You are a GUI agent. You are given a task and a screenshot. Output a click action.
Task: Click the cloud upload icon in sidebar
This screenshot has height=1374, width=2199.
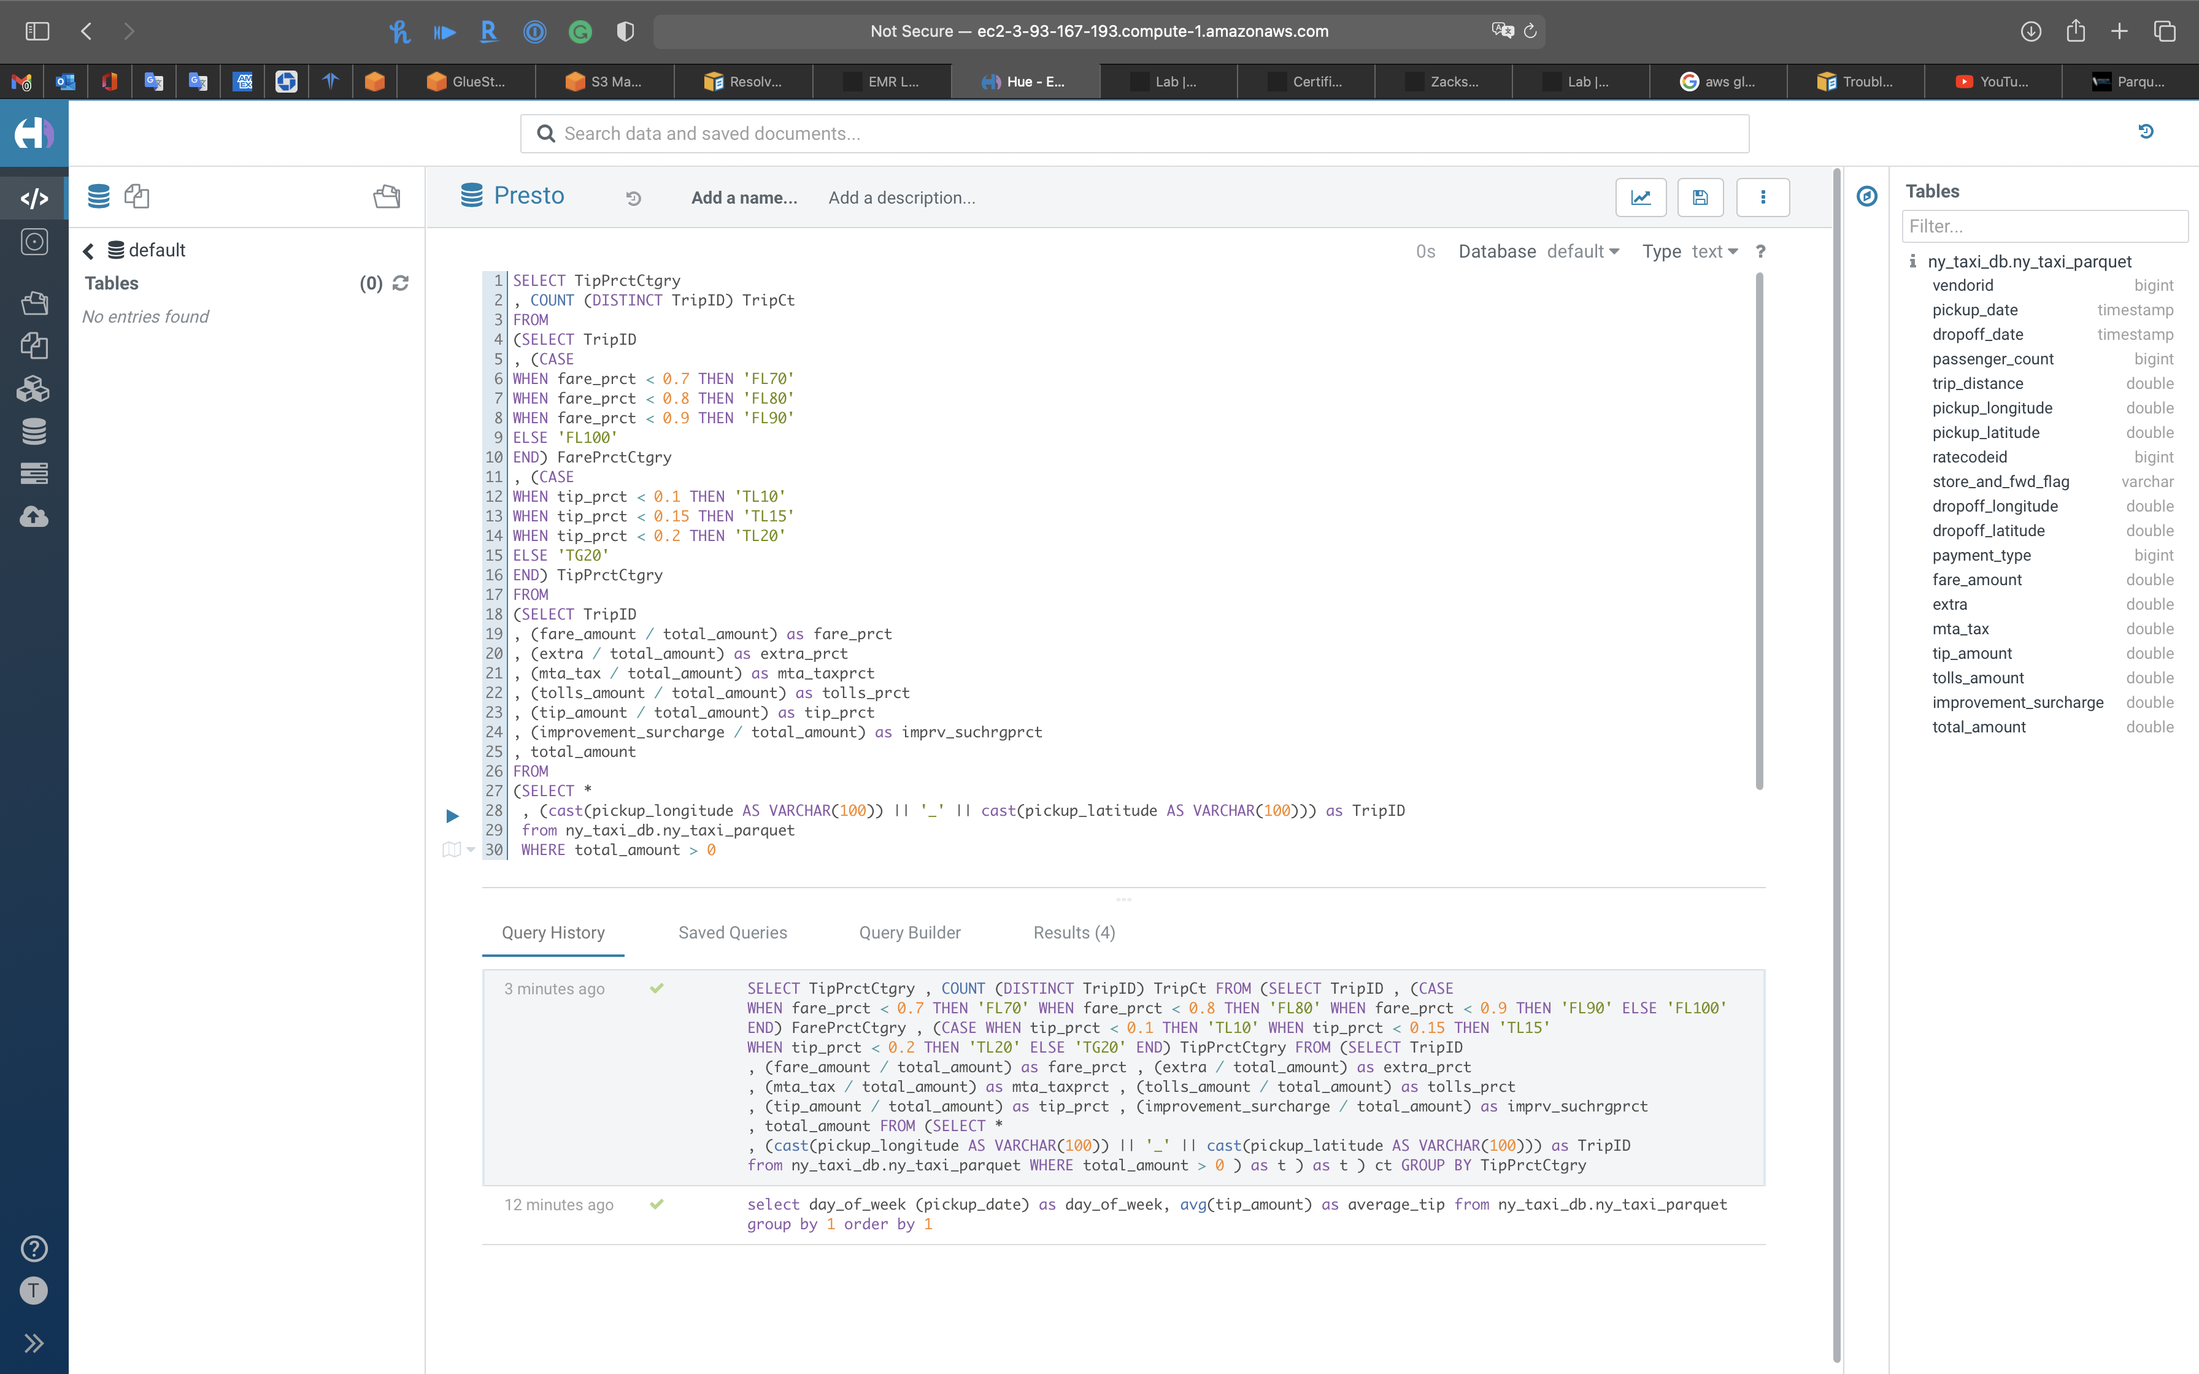(34, 517)
